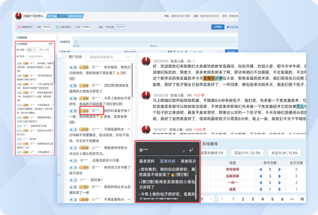Click the popup's content scrollbar

coord(196,183)
